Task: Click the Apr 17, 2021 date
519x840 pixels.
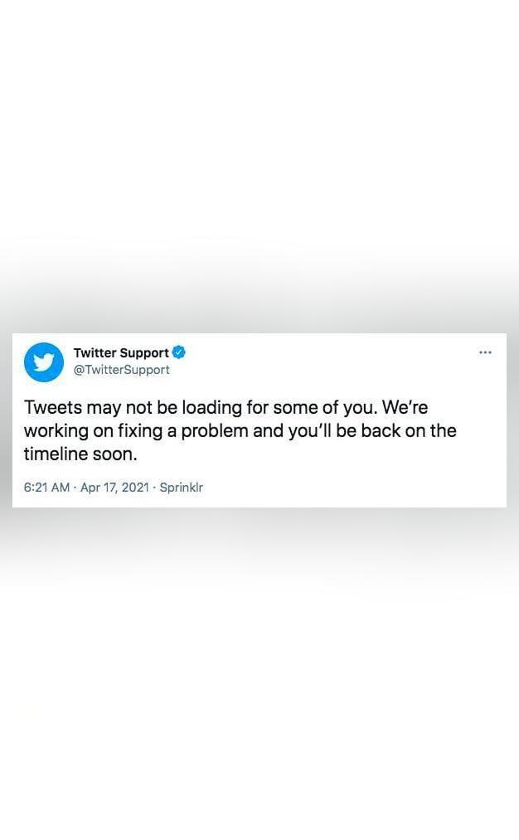Action: coord(114,488)
